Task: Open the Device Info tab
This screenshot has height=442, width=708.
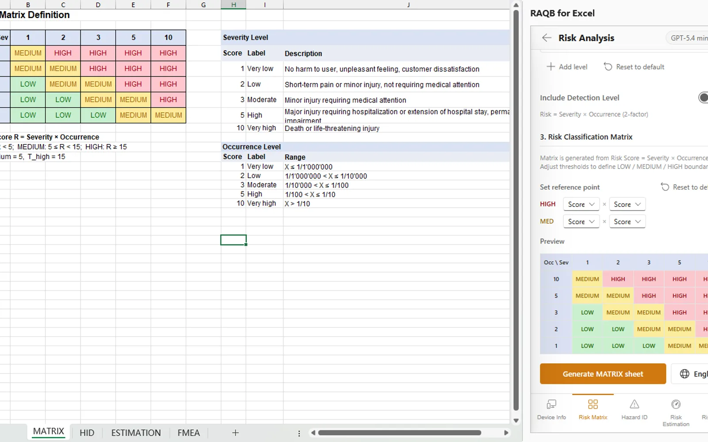Action: (551, 410)
